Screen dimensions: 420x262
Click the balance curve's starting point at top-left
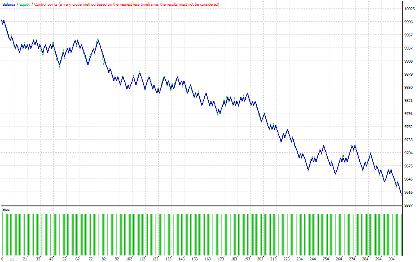[2, 20]
